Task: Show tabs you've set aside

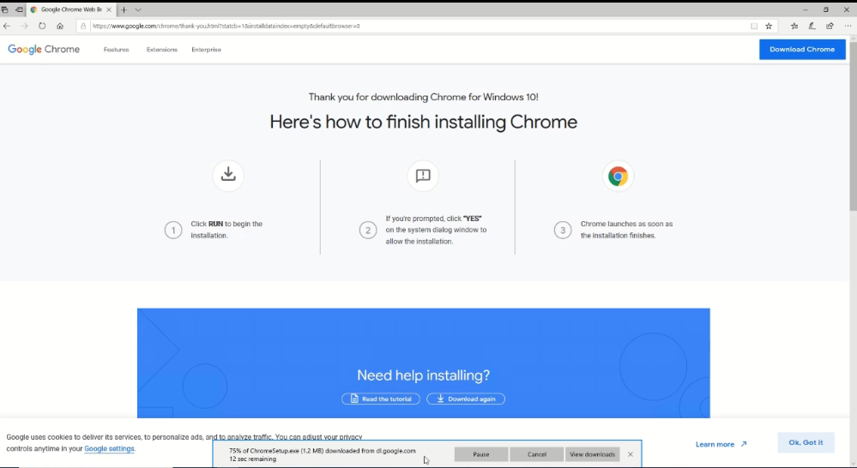Action: click(5, 9)
